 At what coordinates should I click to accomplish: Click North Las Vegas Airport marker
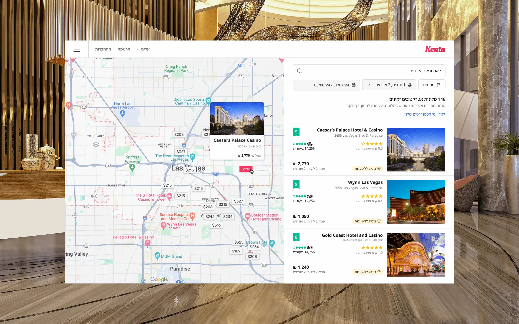pos(122,113)
